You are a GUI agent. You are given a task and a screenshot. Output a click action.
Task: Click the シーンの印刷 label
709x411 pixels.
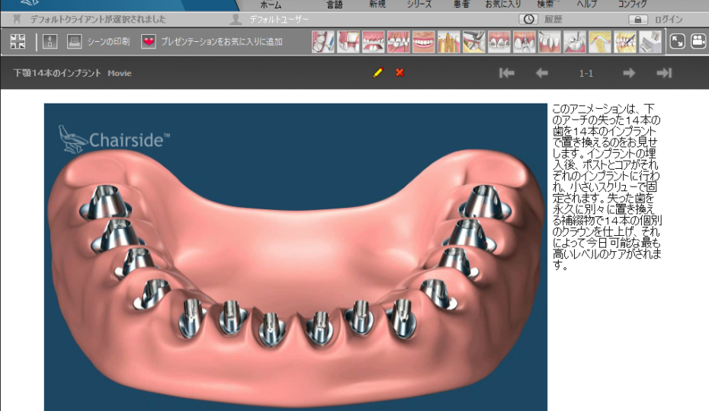click(108, 42)
